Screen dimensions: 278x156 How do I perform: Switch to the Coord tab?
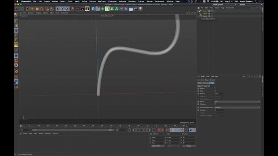click(x=205, y=83)
